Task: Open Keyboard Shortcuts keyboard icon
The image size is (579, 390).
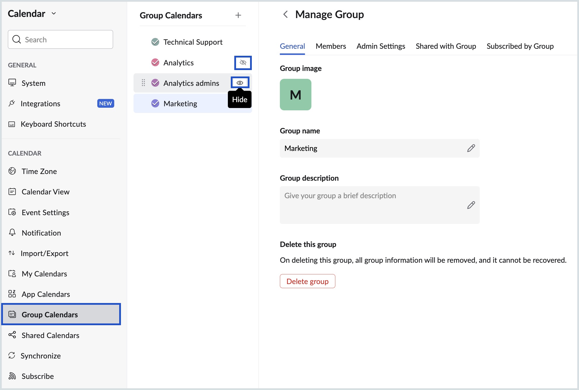Action: (x=12, y=124)
